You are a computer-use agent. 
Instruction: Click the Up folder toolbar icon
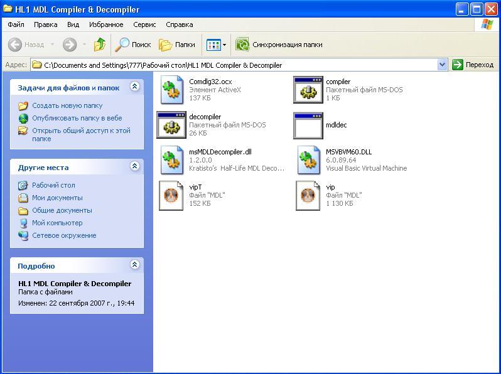99,45
